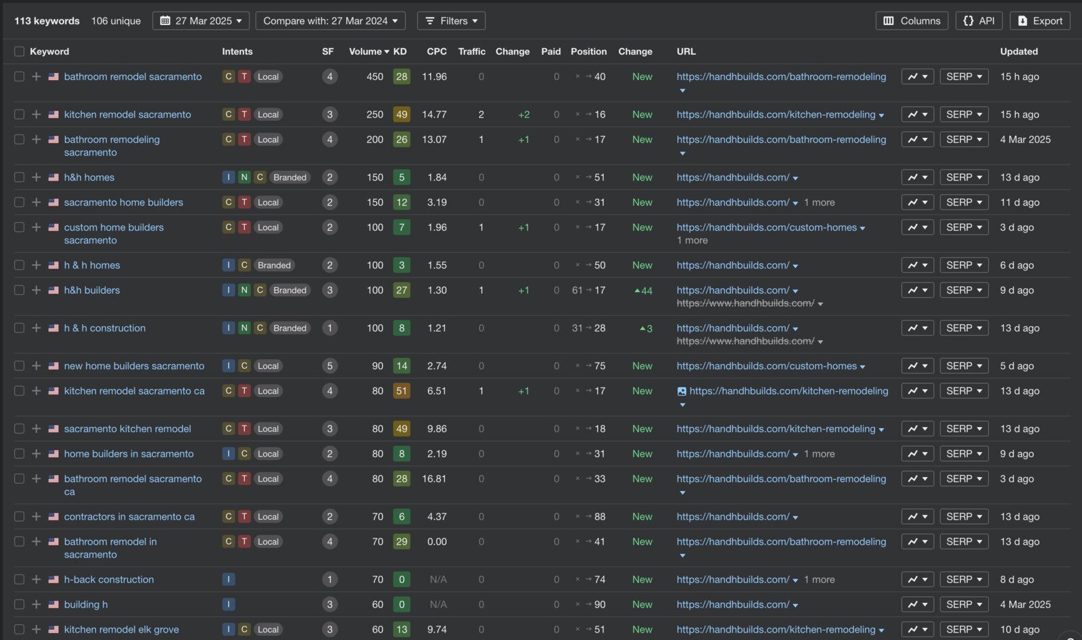1082x640 pixels.
Task: Check the box for 'kitchen remodel sacramento'
Action: (x=19, y=114)
